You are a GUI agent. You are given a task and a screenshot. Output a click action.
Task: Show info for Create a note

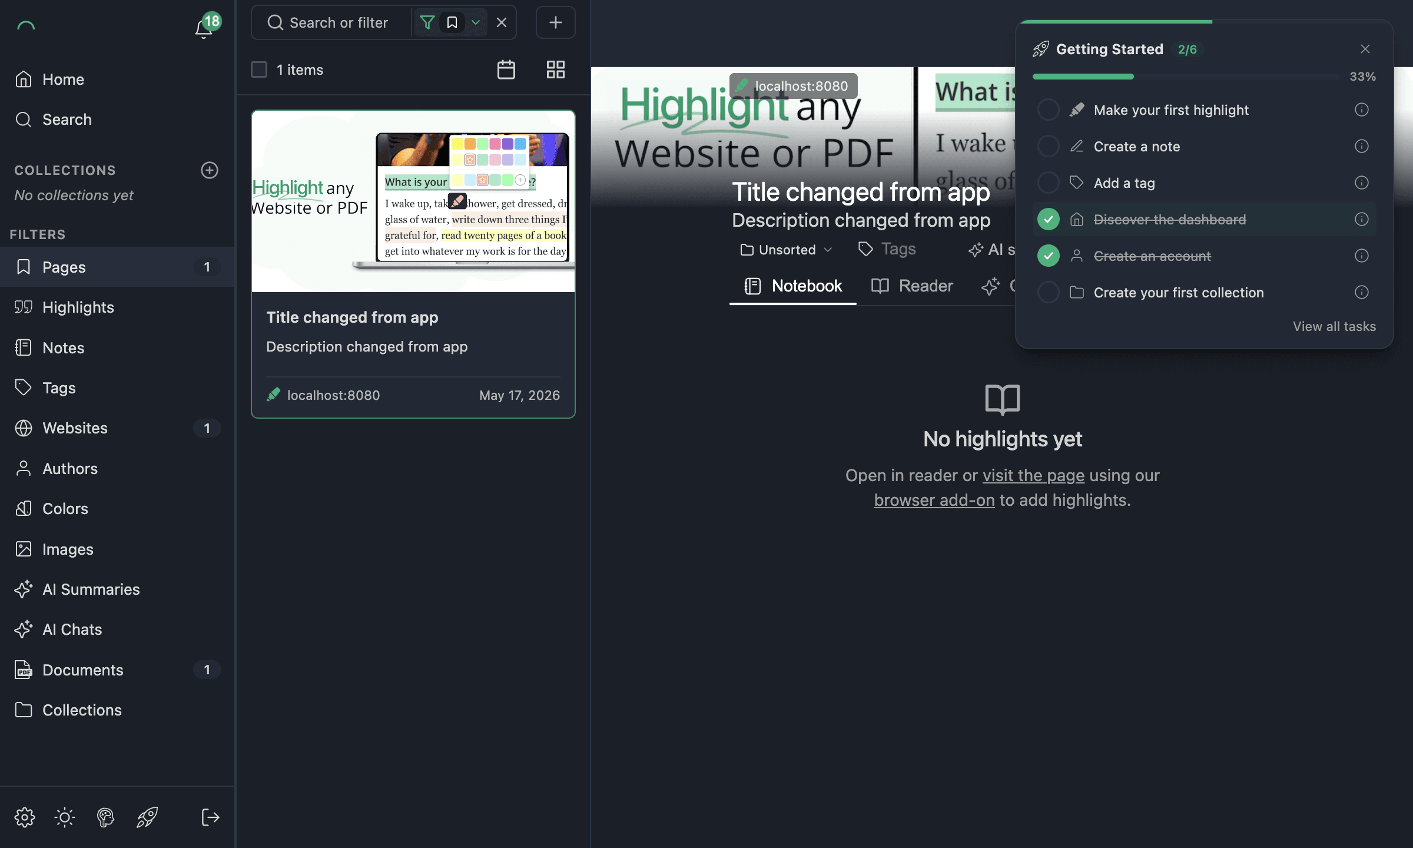point(1362,146)
